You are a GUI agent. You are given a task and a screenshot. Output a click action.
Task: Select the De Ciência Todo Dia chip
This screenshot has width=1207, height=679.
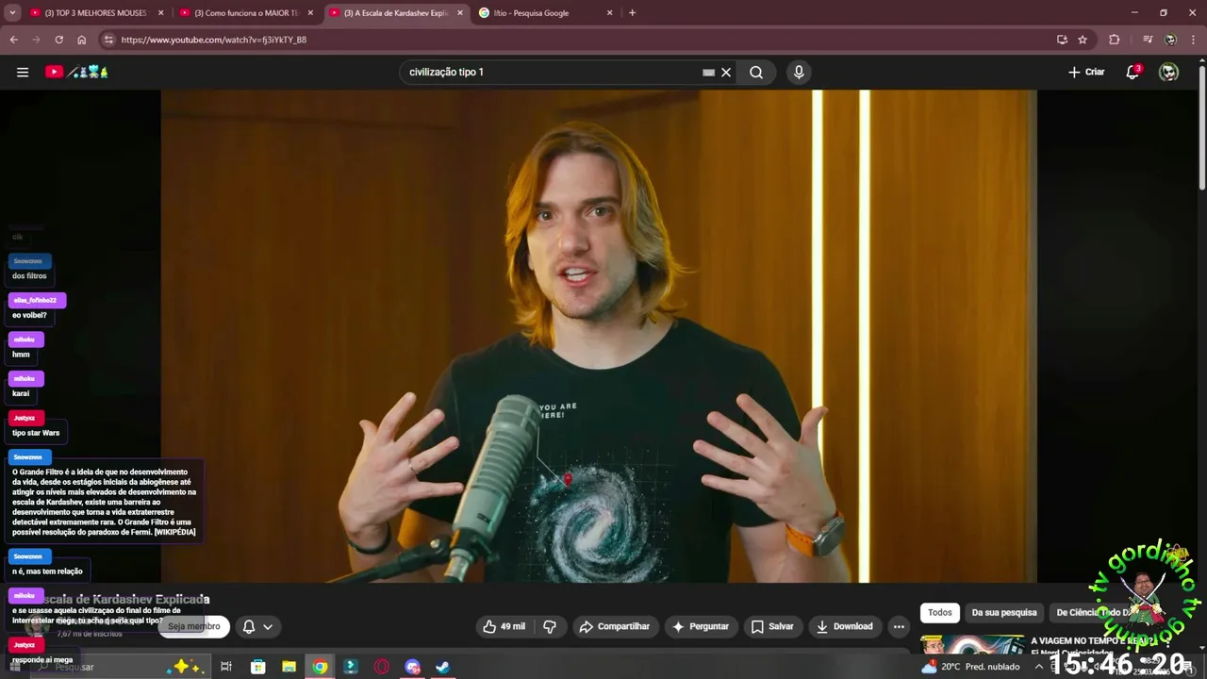[x=1094, y=612]
